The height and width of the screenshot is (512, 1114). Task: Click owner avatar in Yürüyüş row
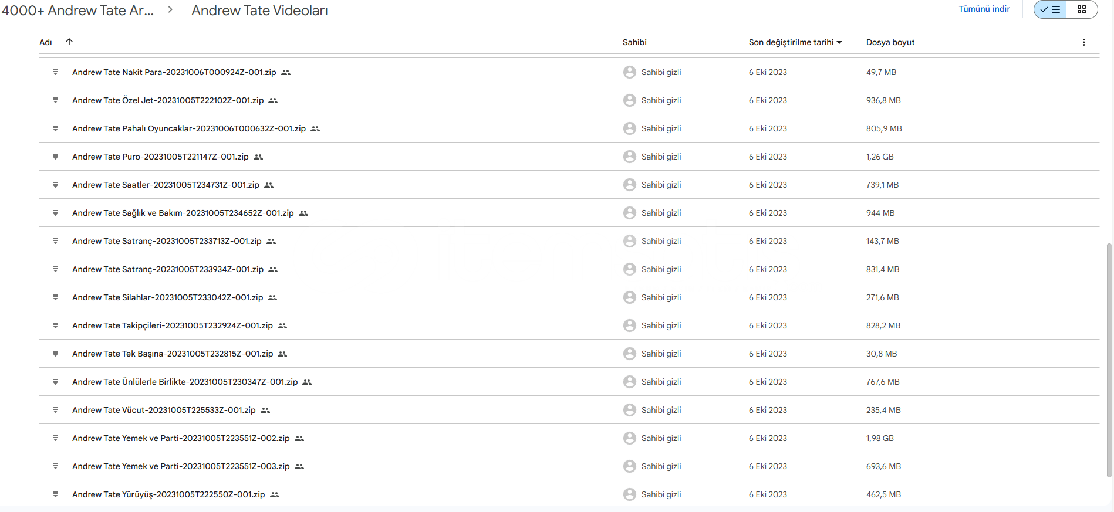(x=630, y=494)
